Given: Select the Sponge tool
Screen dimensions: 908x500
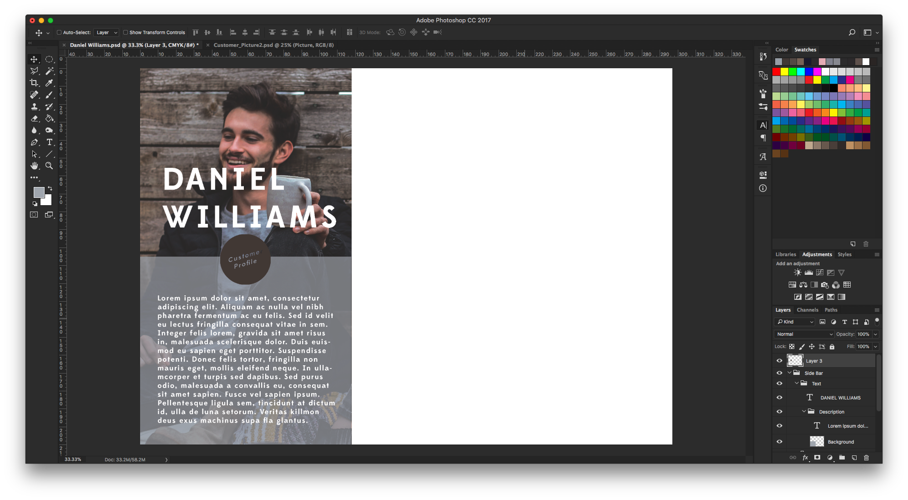Looking at the screenshot, I should point(49,130).
